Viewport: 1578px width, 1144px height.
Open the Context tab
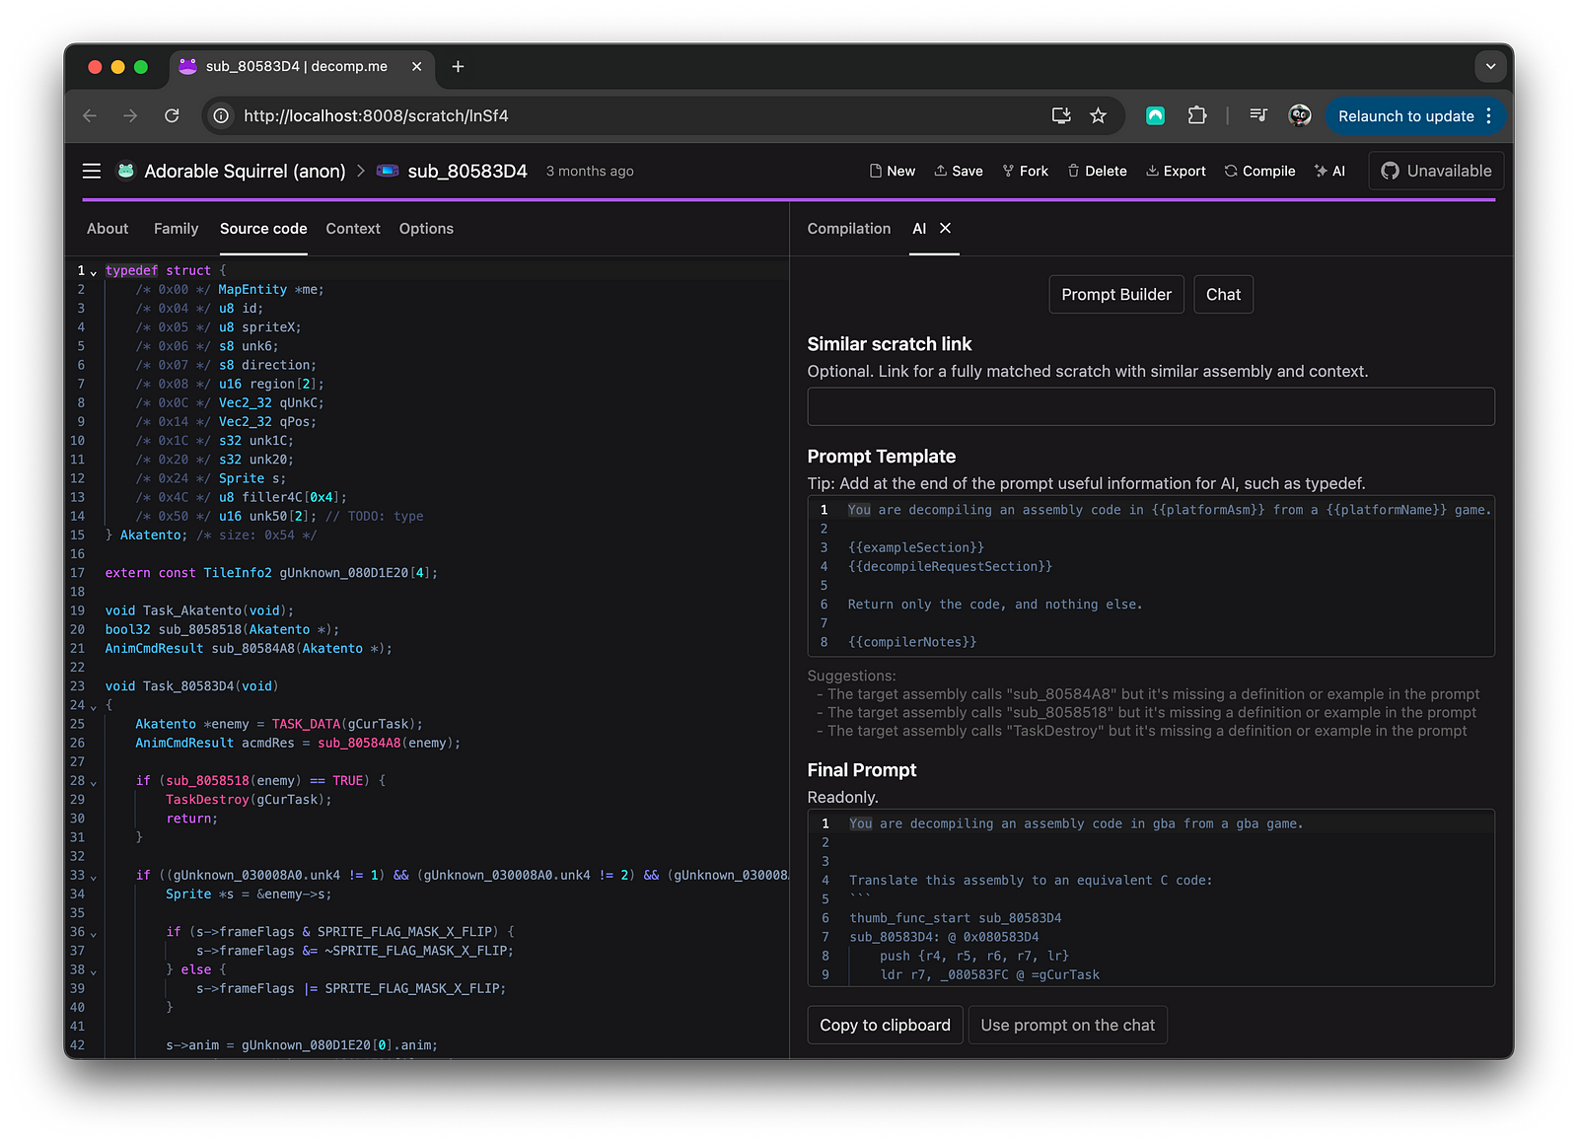(353, 228)
